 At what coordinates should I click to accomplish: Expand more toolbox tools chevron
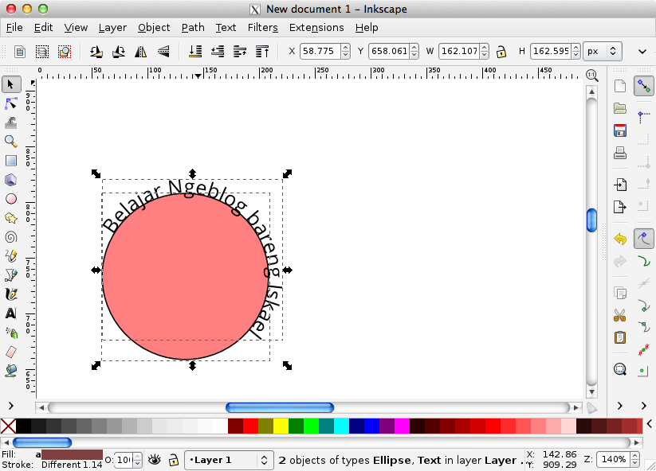[x=11, y=406]
